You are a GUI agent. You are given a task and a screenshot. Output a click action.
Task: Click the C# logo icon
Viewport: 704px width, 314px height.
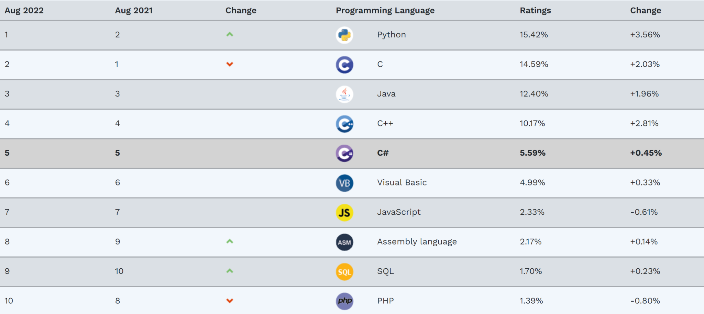point(344,154)
